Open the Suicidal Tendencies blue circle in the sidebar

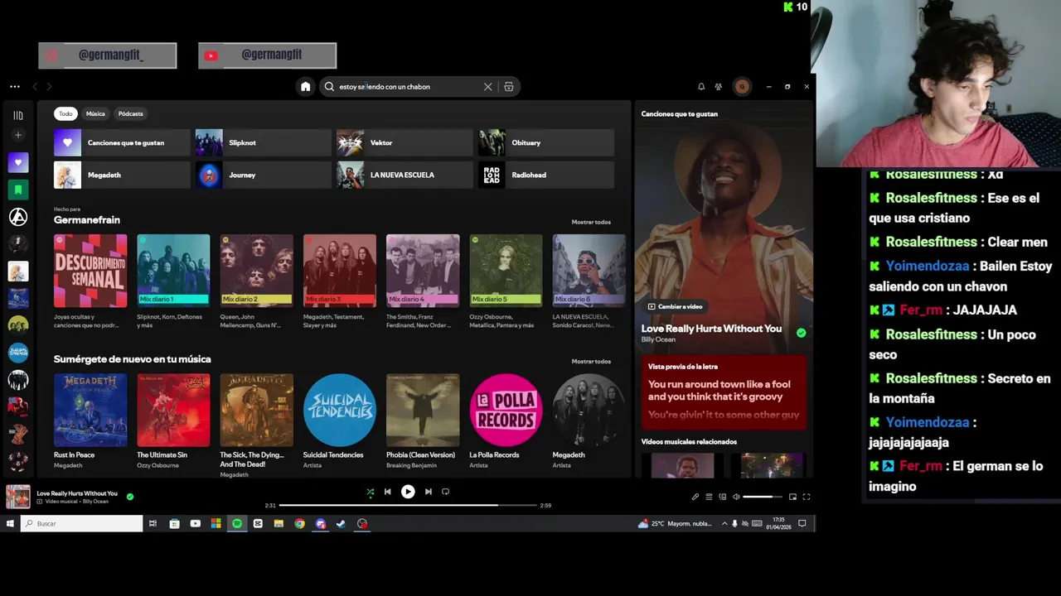point(18,352)
